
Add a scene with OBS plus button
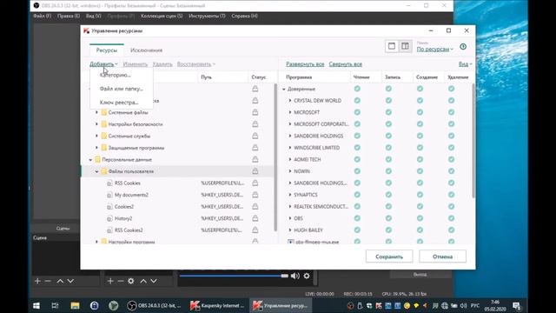37,281
